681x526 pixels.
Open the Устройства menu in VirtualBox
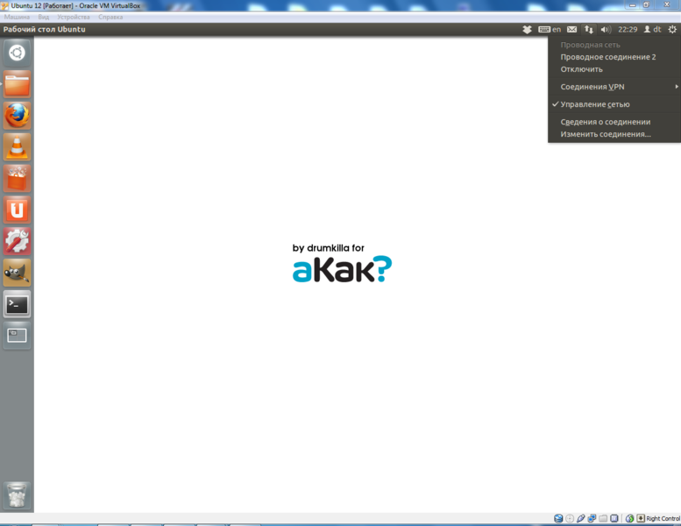(x=73, y=17)
